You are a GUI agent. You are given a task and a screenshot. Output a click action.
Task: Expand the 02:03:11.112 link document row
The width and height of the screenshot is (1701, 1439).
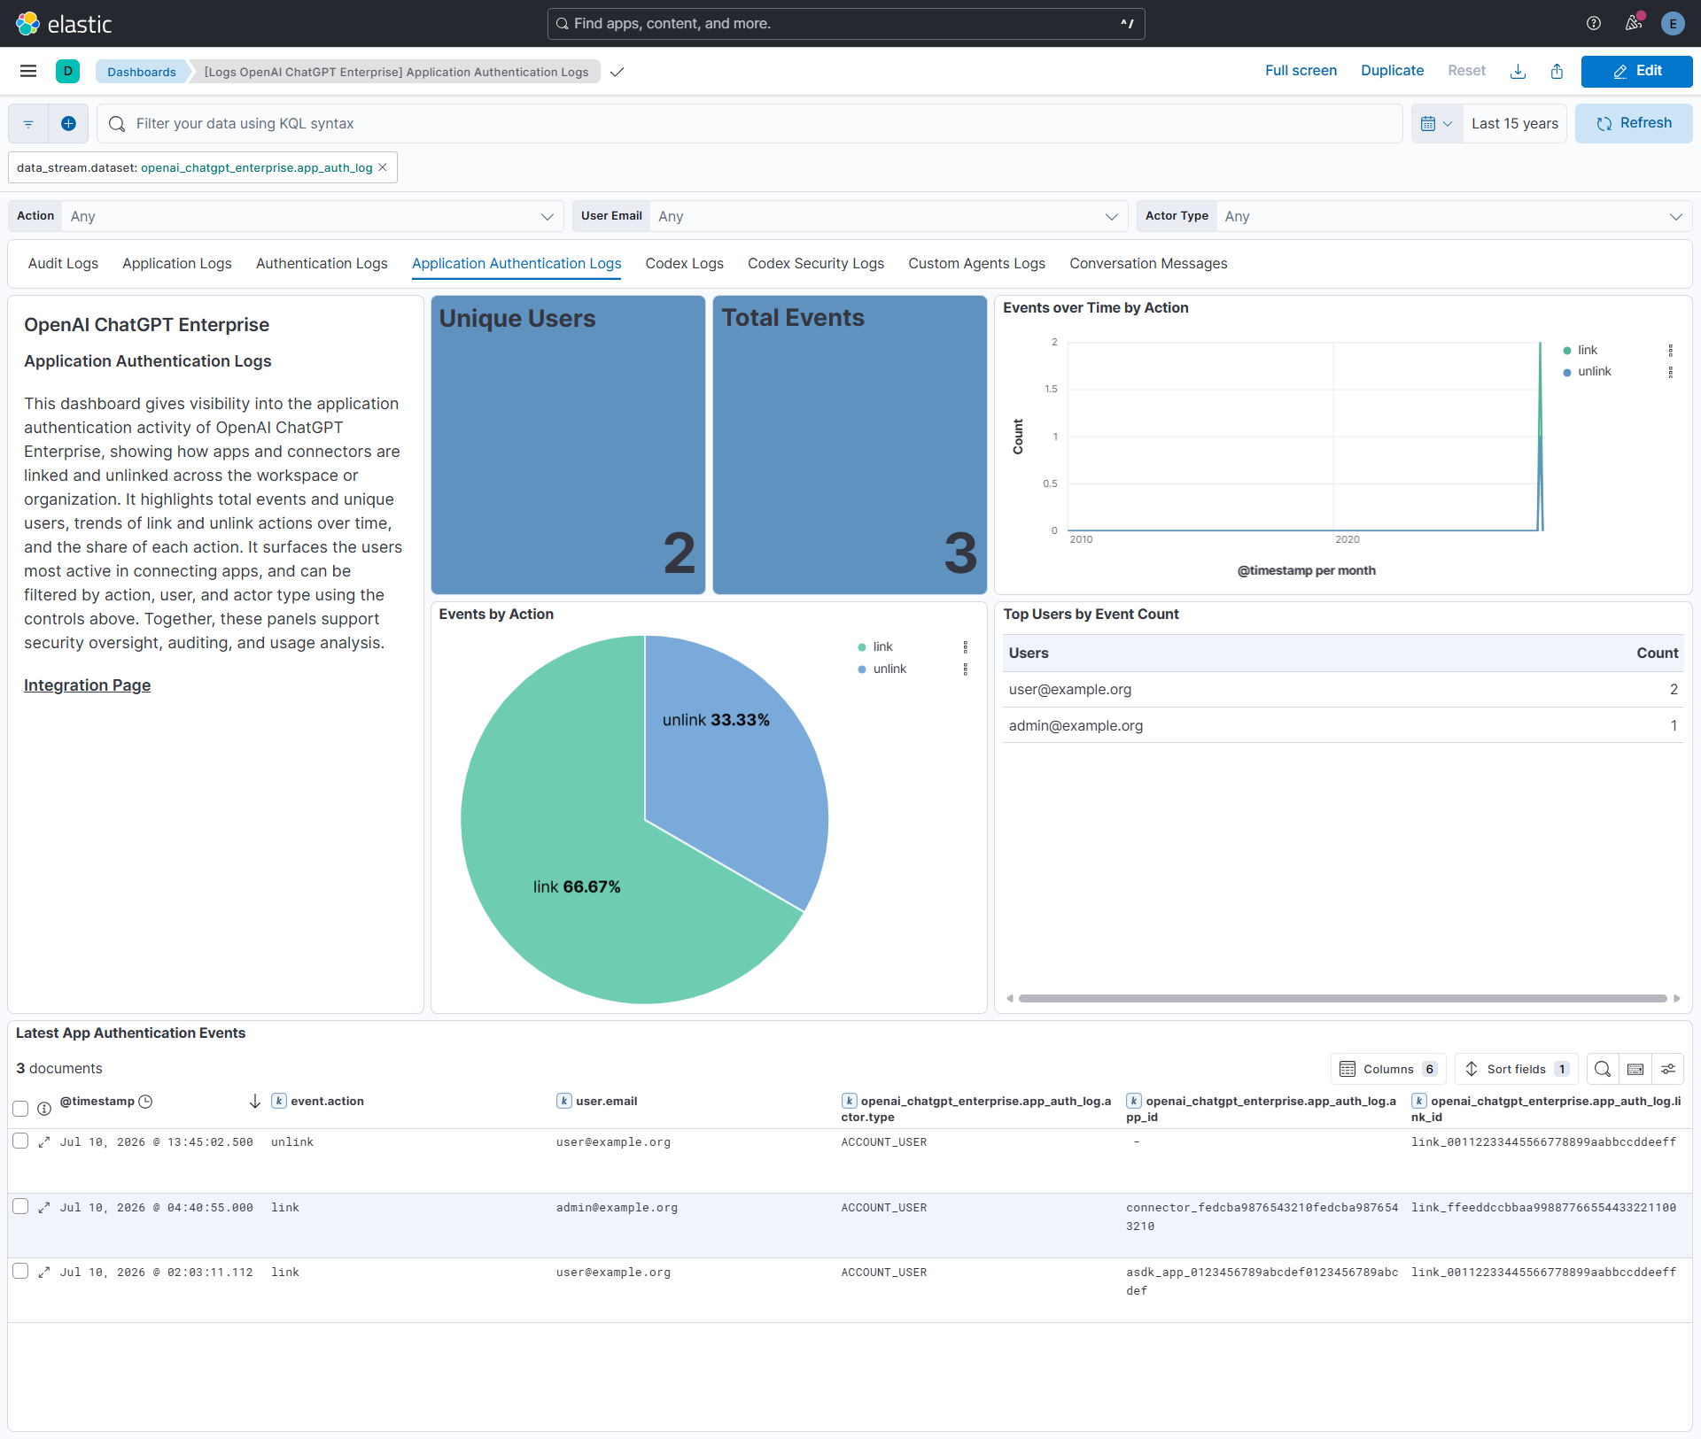pyautogui.click(x=44, y=1273)
